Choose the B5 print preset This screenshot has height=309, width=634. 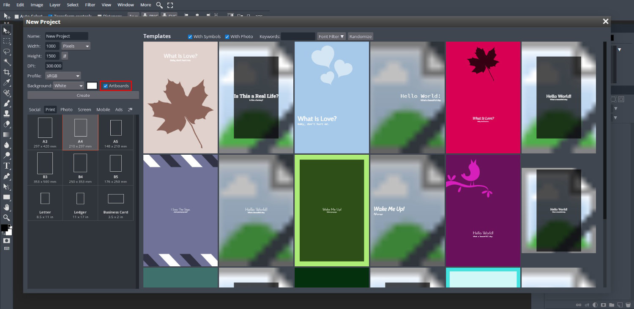tap(116, 168)
